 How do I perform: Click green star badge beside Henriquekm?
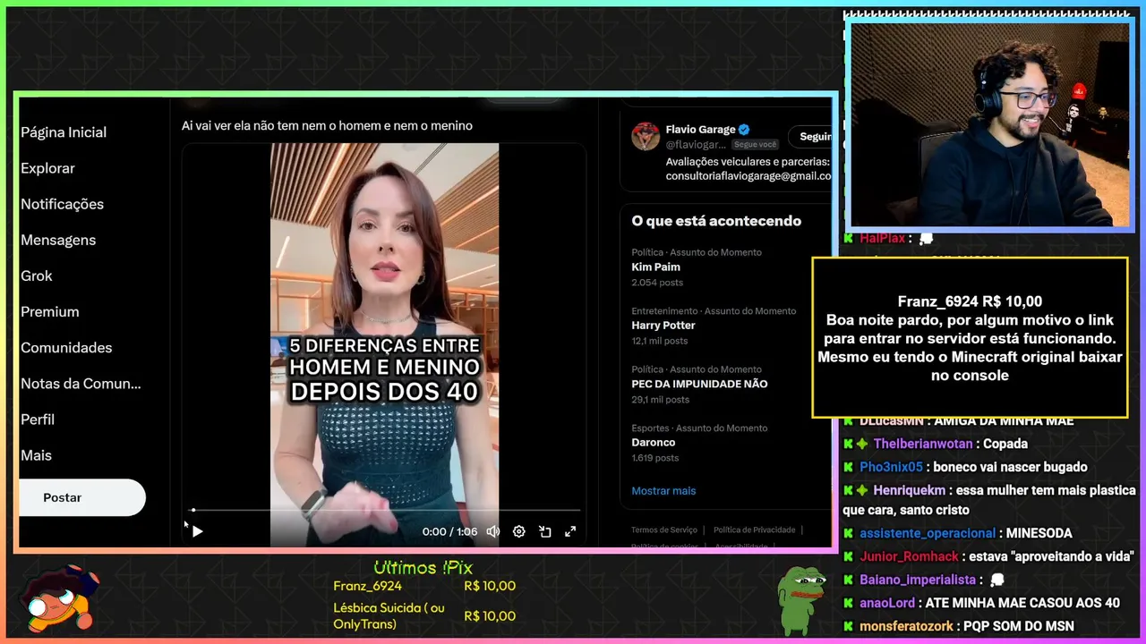click(x=862, y=490)
